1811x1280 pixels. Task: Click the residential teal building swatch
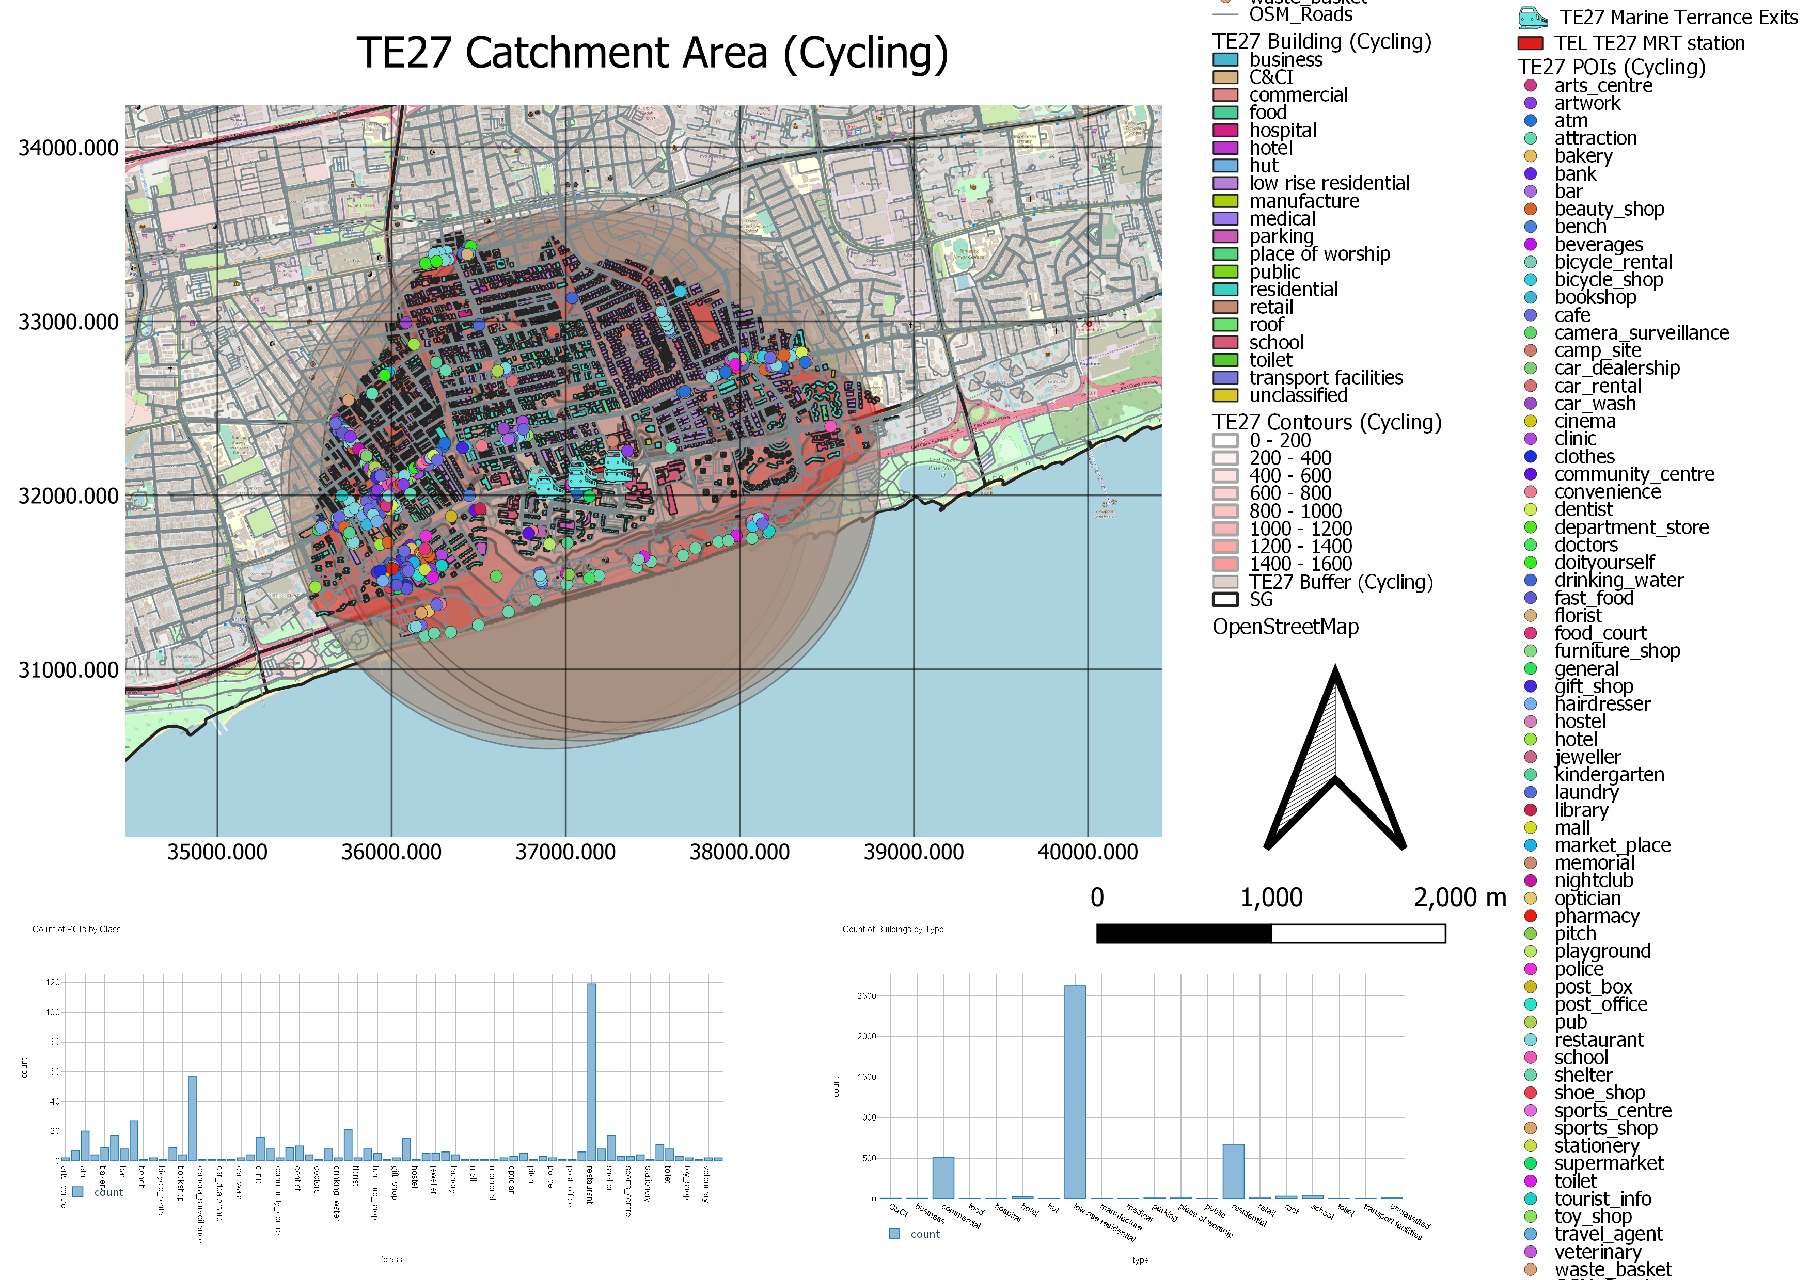tap(1225, 289)
